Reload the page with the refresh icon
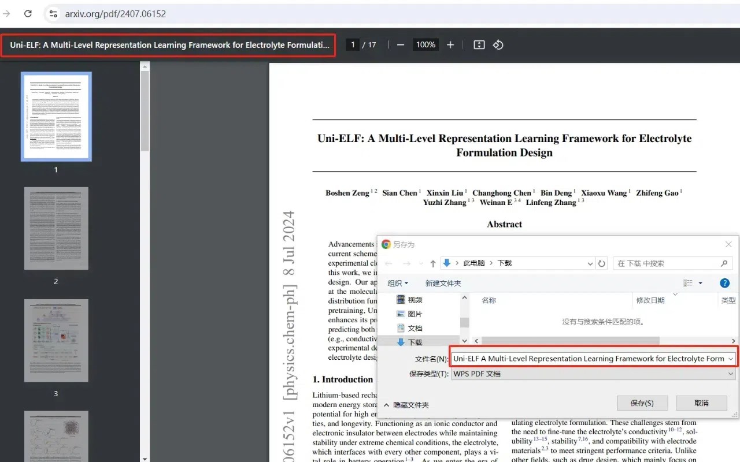The image size is (740, 462). coord(28,13)
